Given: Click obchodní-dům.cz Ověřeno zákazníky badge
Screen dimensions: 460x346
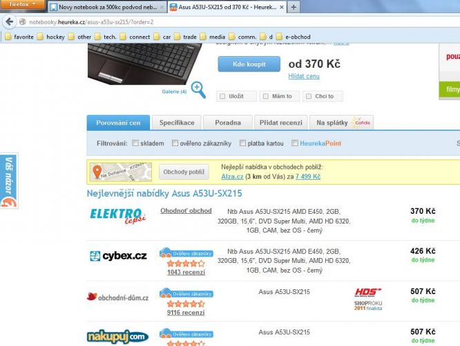Looking at the screenshot, I should click(186, 293).
